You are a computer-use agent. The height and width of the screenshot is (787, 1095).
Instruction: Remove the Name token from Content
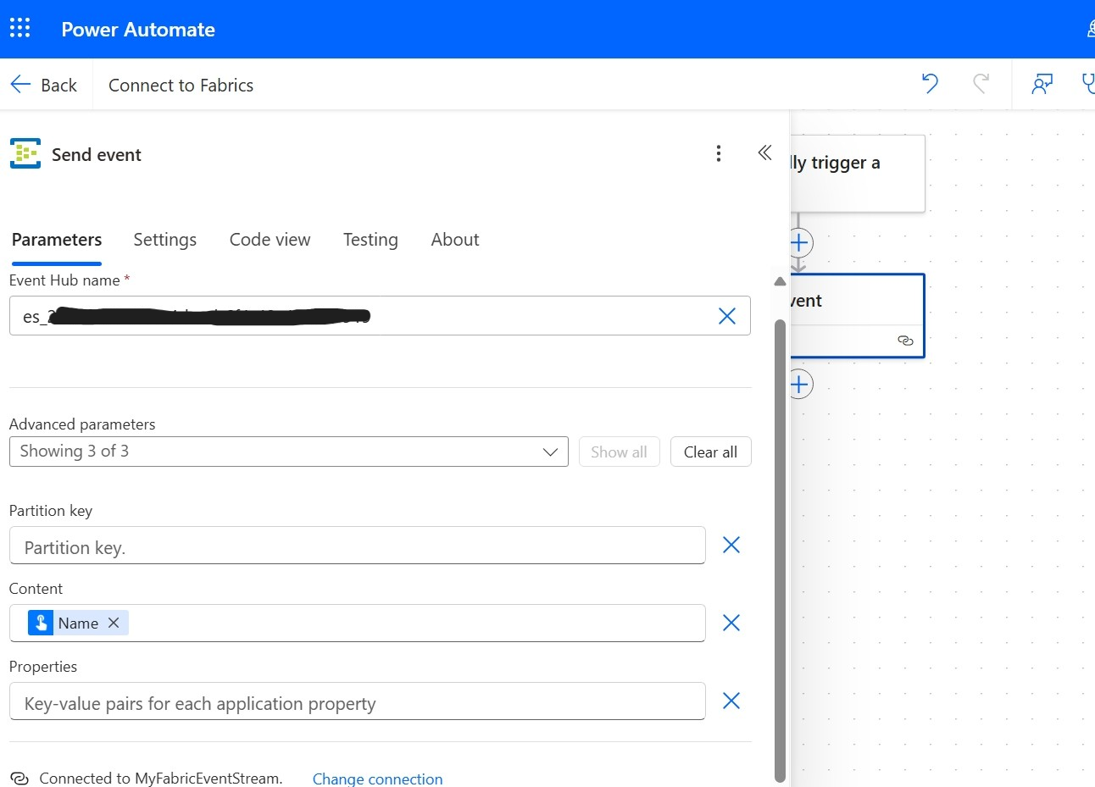tap(114, 623)
